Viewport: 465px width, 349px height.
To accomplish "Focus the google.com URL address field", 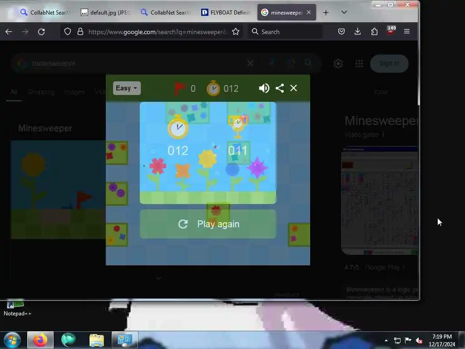I will tap(157, 32).
